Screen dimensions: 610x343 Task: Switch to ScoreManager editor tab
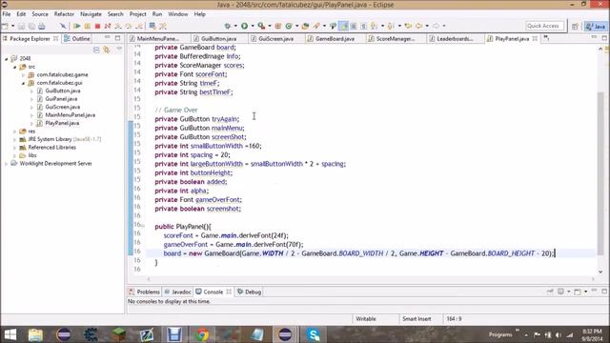click(x=396, y=38)
